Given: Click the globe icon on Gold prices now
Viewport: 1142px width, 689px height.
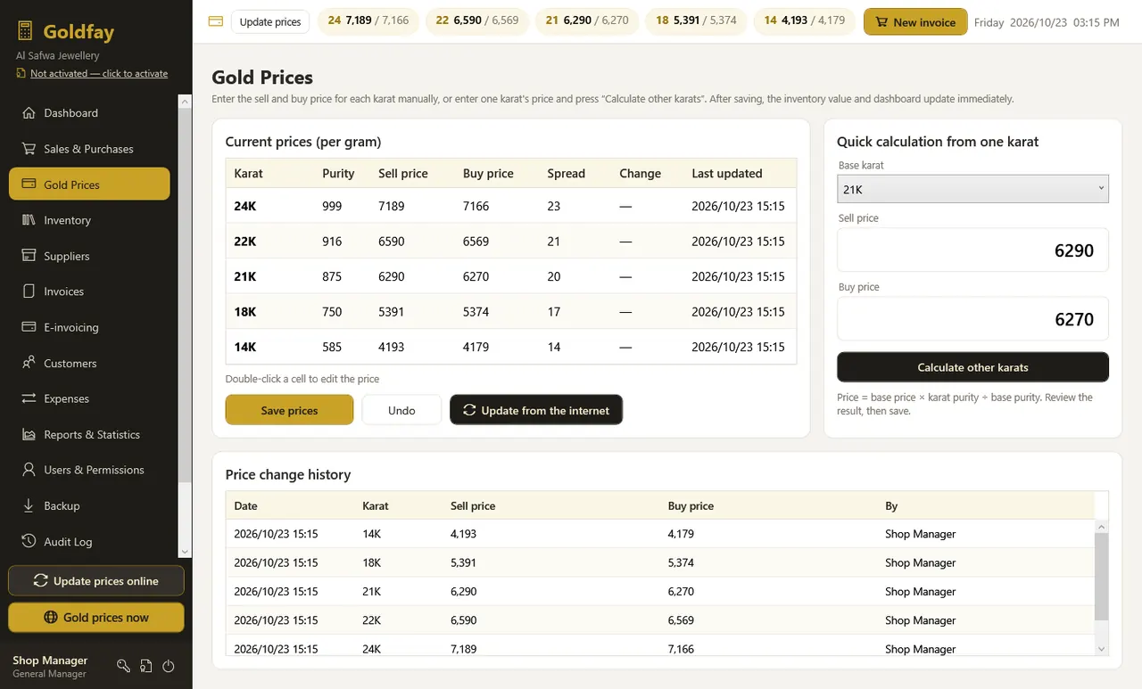Looking at the screenshot, I should tap(51, 617).
